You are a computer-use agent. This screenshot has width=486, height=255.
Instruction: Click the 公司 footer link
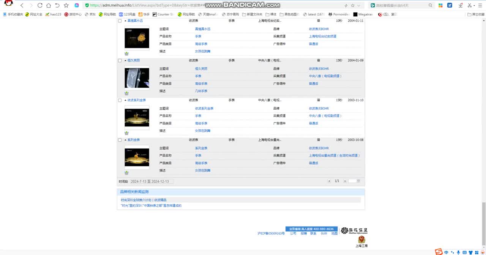point(293,234)
